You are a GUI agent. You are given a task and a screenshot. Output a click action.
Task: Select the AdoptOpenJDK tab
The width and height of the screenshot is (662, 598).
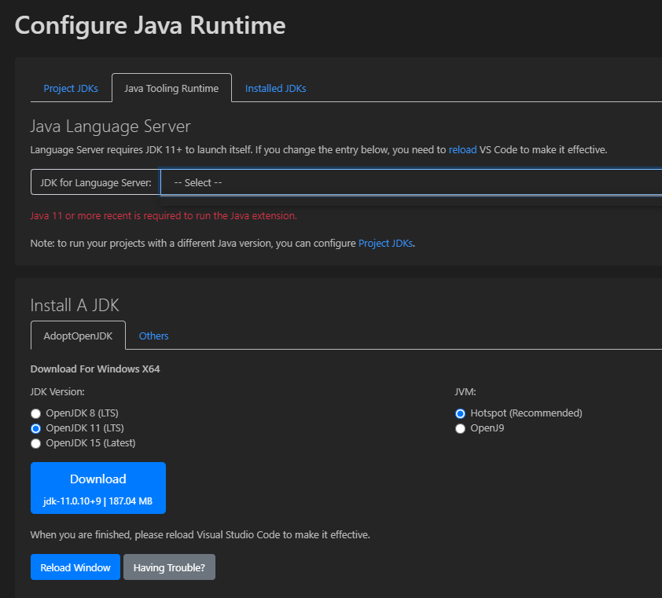click(78, 336)
